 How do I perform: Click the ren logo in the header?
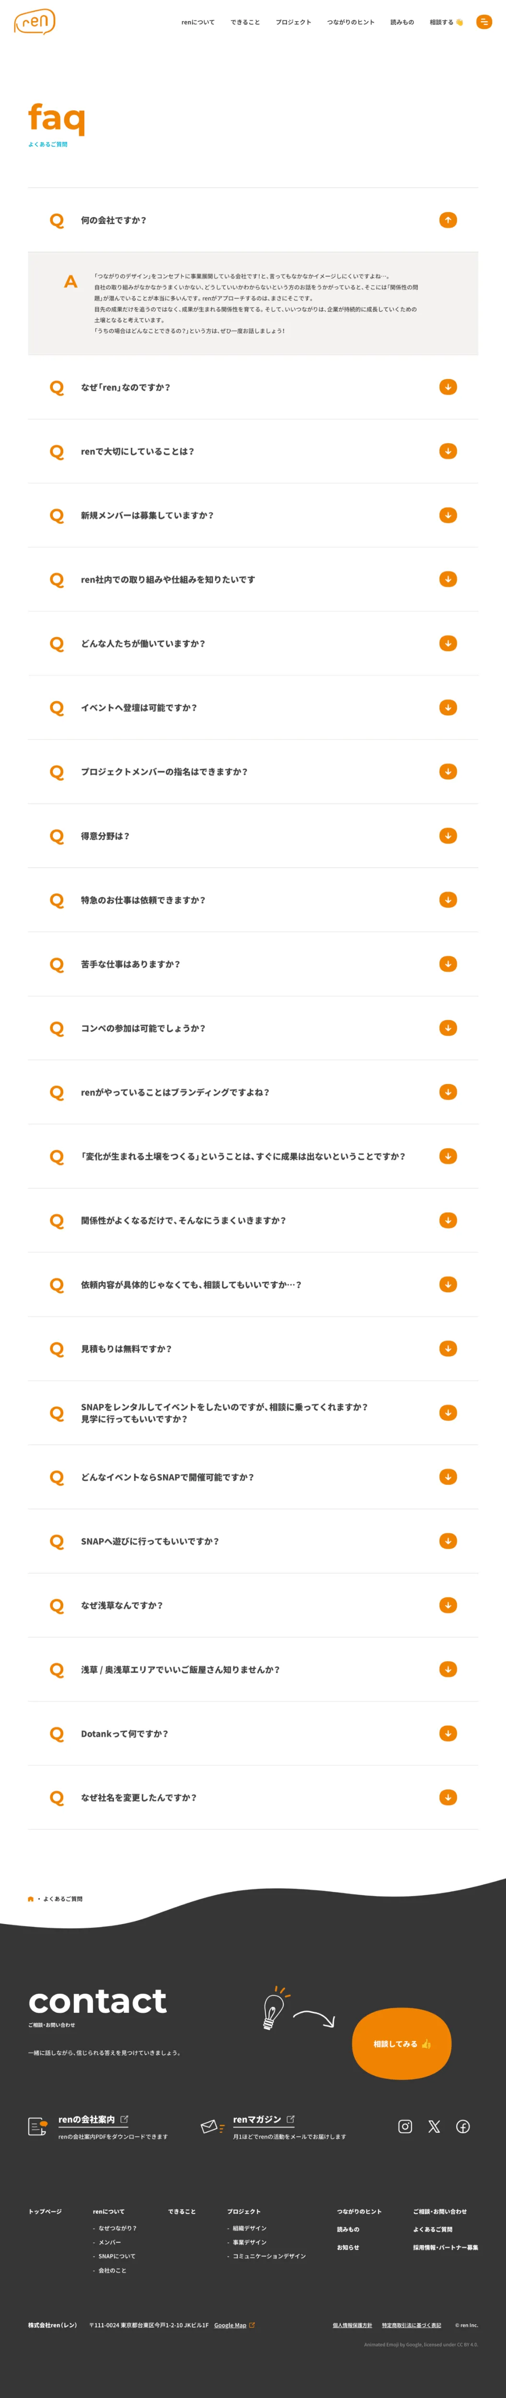point(34,22)
